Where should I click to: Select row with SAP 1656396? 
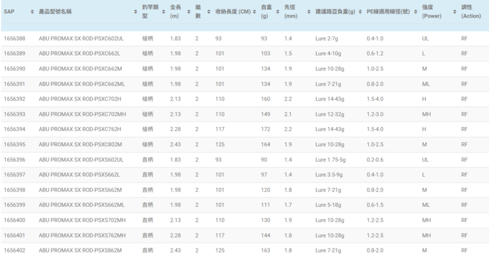(244, 160)
